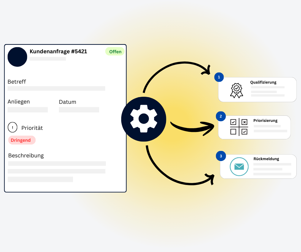
Task: Open the Rückmeldung card title
Action: (x=266, y=159)
